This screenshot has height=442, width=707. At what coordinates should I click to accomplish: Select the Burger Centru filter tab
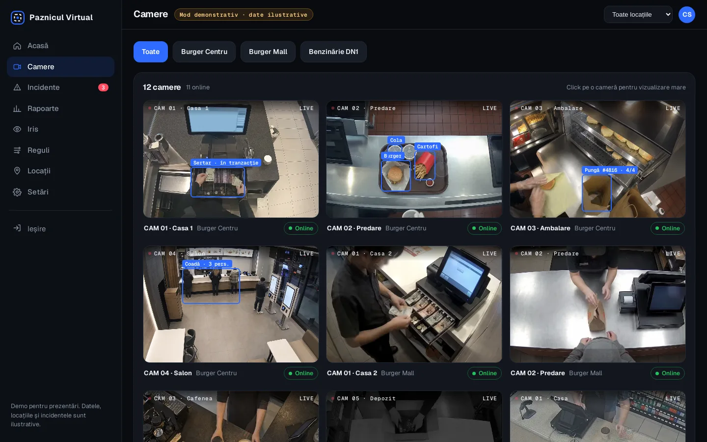(x=204, y=52)
